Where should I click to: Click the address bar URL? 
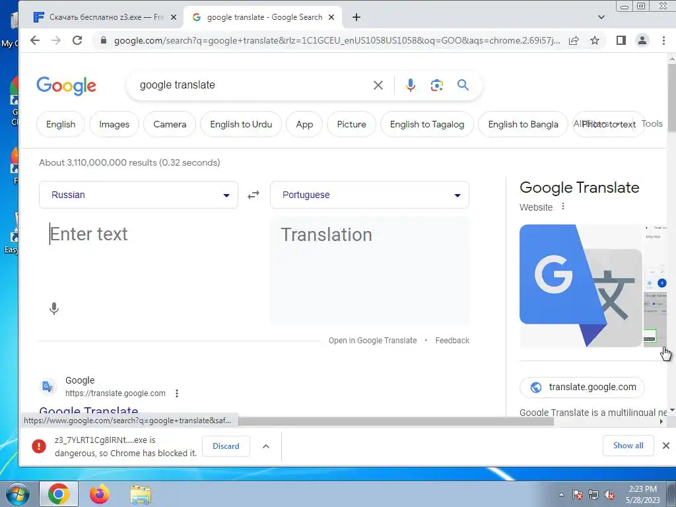[337, 40]
